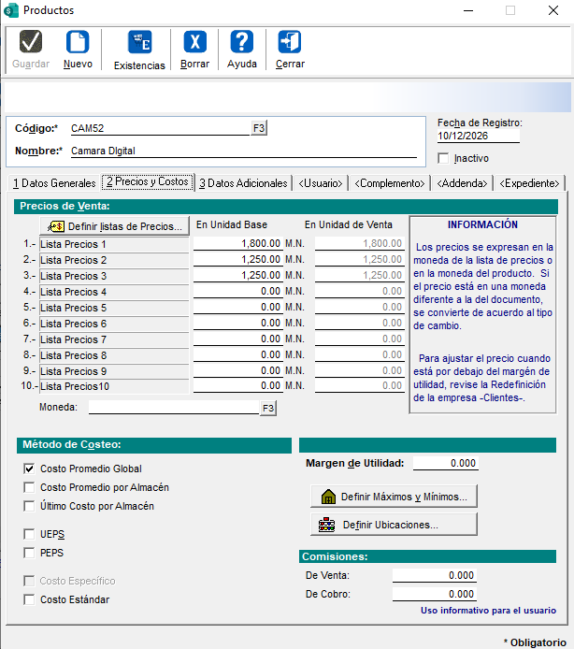Delete the product using Borrar

tap(195, 50)
